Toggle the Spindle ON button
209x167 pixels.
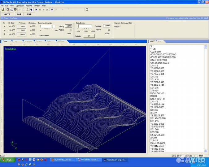tap(89, 36)
